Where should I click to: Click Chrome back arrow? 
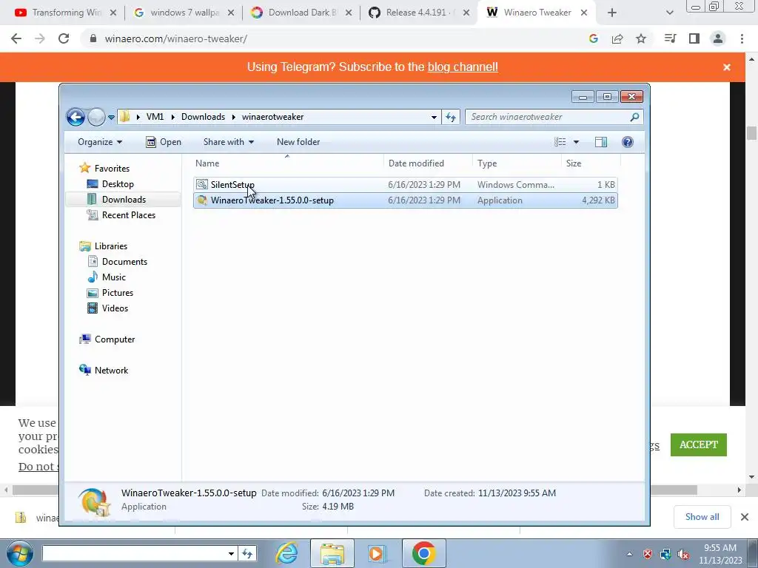pyautogui.click(x=16, y=38)
